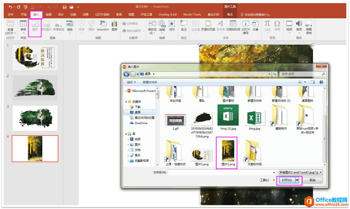Click the 图片 picture insert icon
The image size is (350, 209).
(x=35, y=24)
